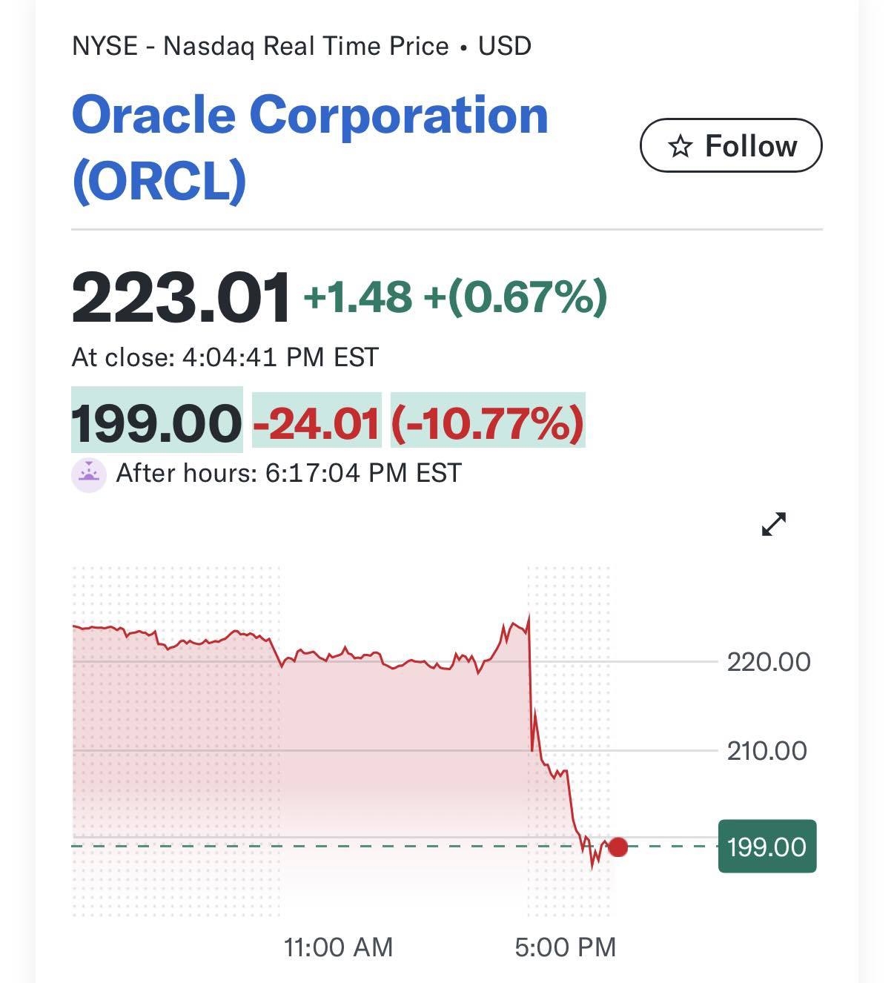Click the green 199.00 price label on axis

click(x=767, y=847)
